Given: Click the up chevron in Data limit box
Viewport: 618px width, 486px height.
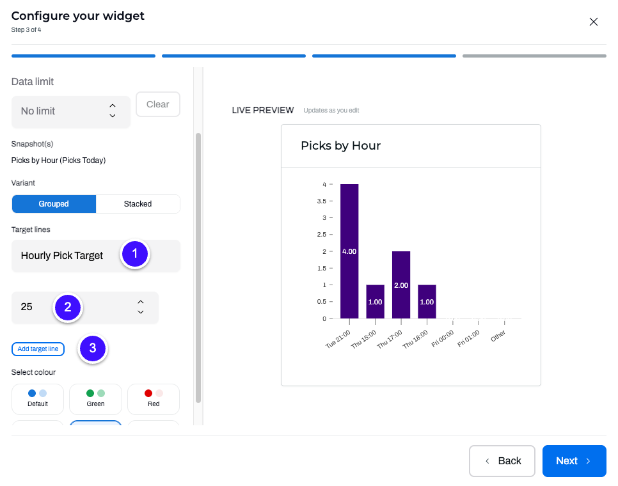Looking at the screenshot, I should click(x=113, y=106).
